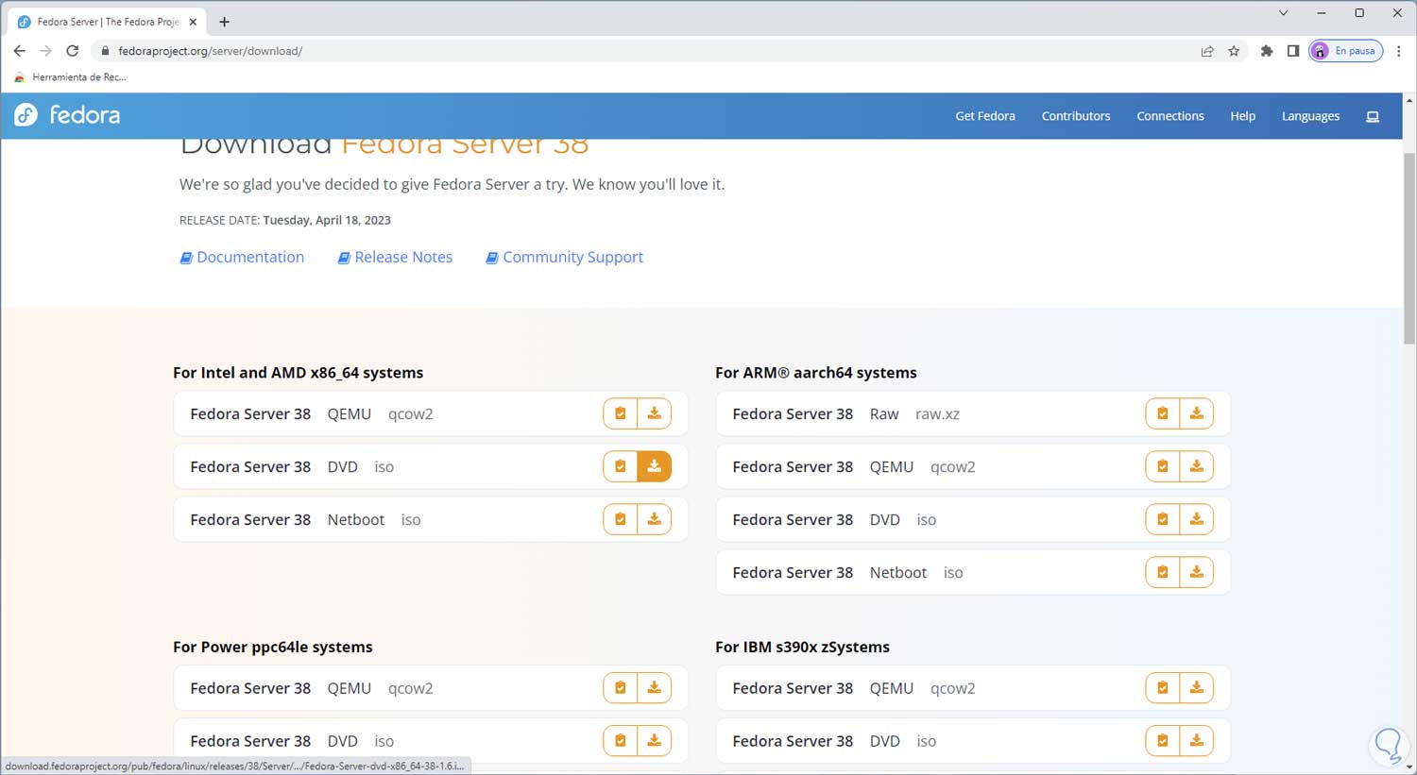Verify the aarch64 QEMU qcow2 image
The image size is (1417, 775).
(x=1163, y=466)
